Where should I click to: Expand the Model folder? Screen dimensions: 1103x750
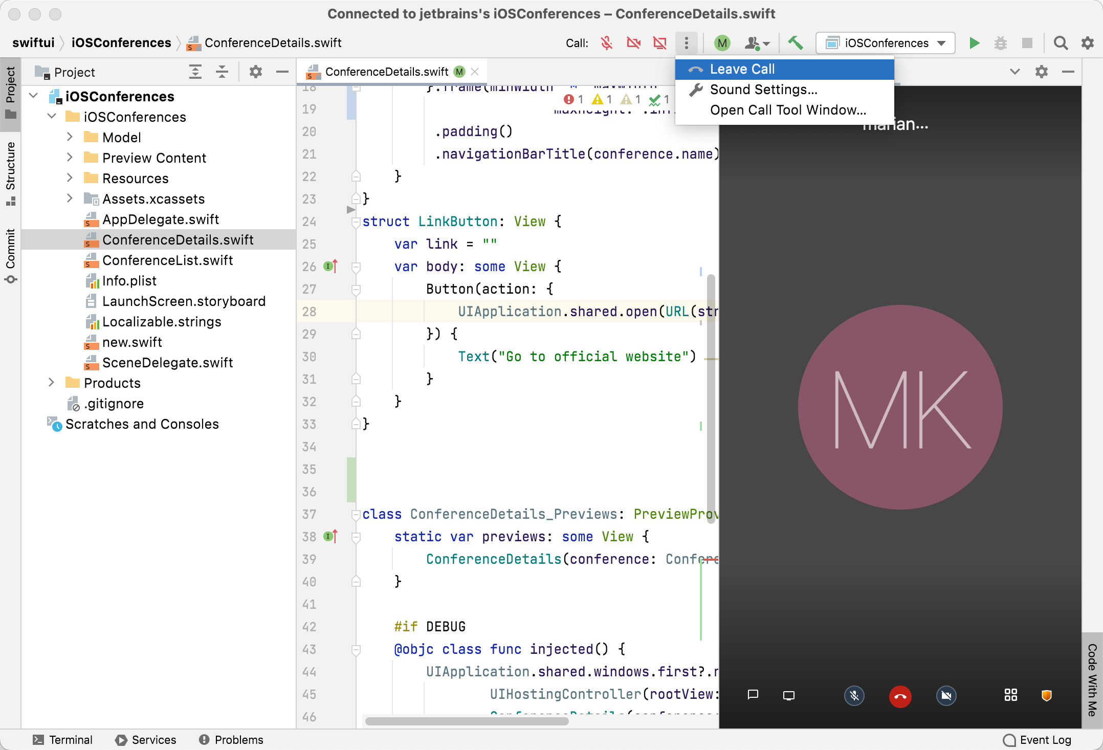point(70,137)
